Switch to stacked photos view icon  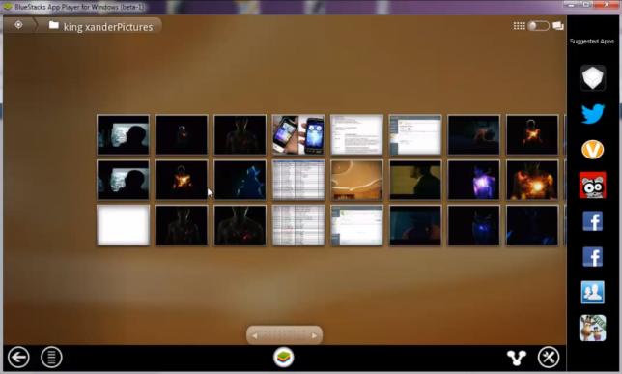click(x=558, y=26)
